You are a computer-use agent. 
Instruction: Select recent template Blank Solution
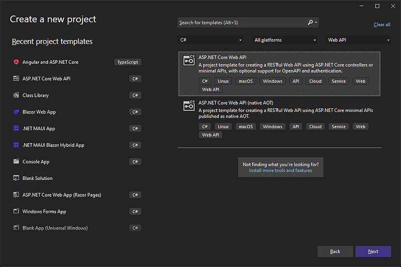point(77,178)
